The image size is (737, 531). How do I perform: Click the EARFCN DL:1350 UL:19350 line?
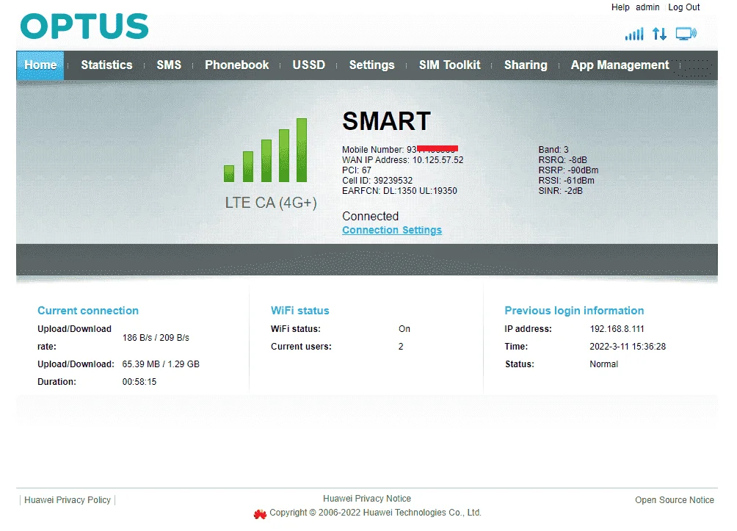click(399, 191)
